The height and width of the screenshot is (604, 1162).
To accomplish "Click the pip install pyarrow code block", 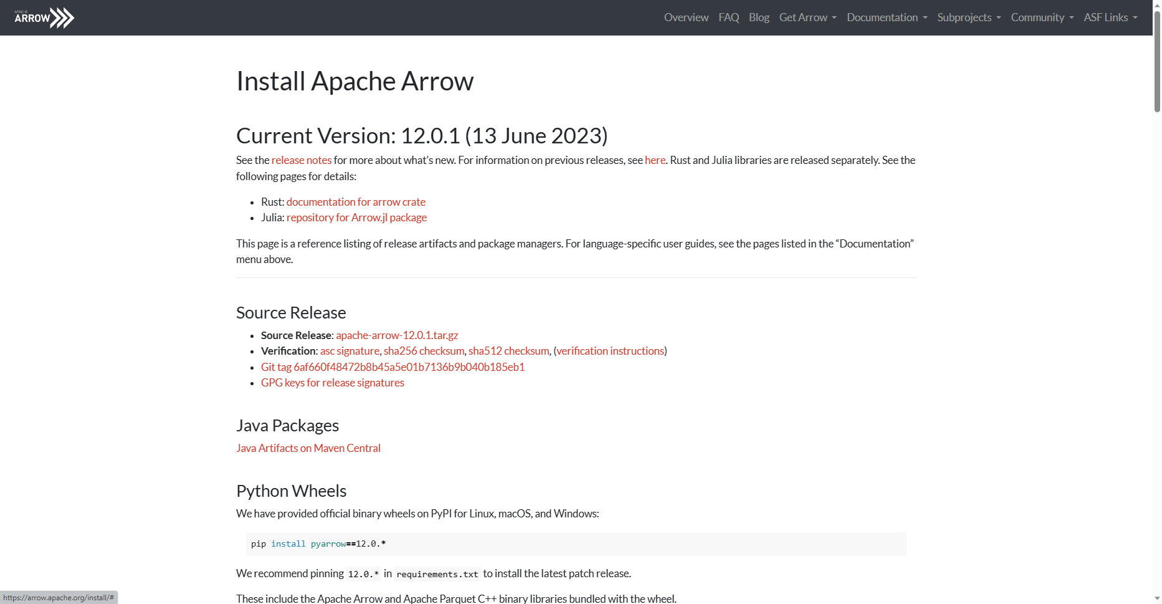I will click(576, 544).
